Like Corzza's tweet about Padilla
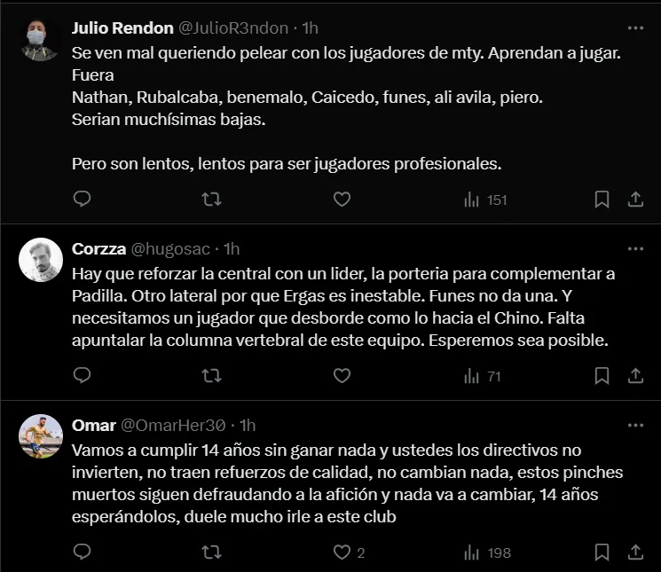 coord(342,376)
